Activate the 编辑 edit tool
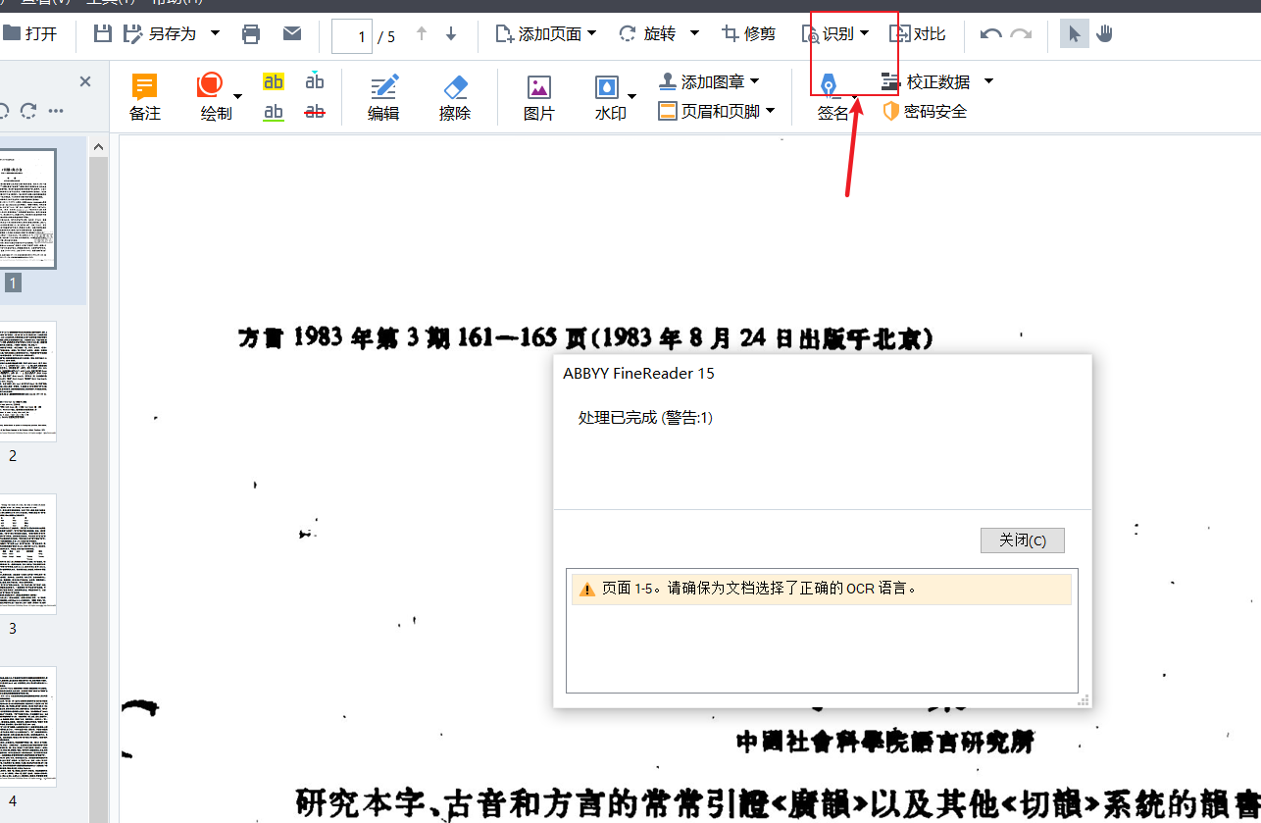The image size is (1261, 823). 383,97
